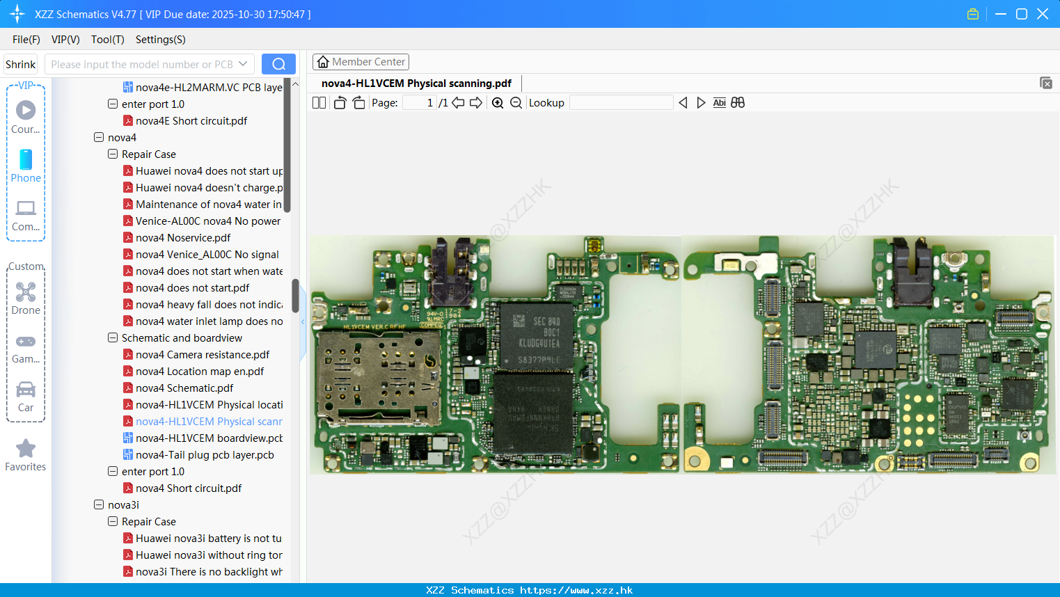Click the XZZ website link in status bar
Viewport: 1060px width, 597px height.
[x=576, y=590]
